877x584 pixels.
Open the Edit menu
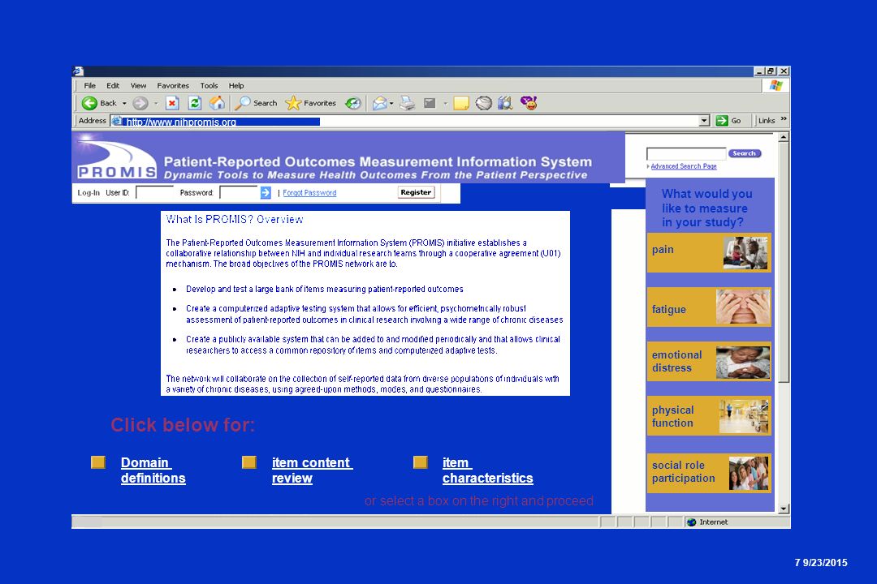pyautogui.click(x=113, y=85)
